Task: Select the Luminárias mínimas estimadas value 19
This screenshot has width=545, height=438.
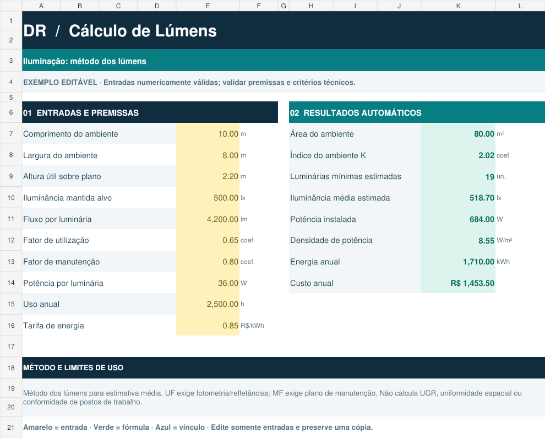Action: click(458, 176)
